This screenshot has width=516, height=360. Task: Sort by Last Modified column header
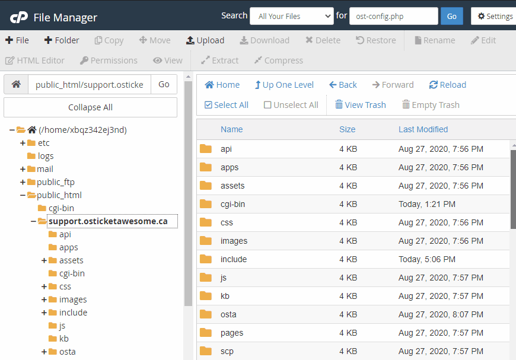pyautogui.click(x=423, y=129)
